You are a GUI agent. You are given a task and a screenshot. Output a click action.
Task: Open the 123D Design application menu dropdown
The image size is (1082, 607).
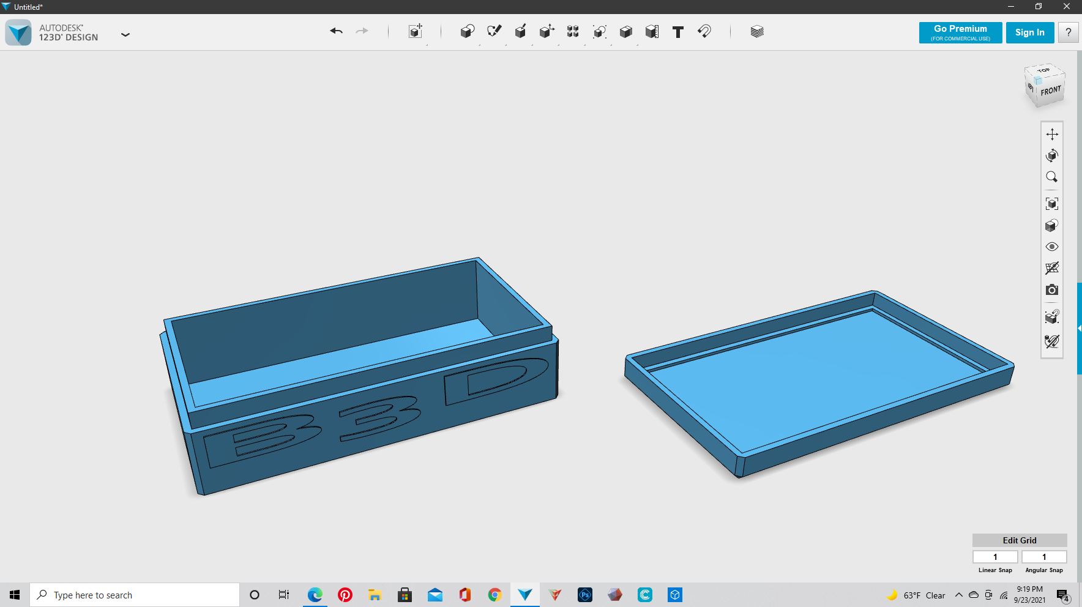(125, 35)
